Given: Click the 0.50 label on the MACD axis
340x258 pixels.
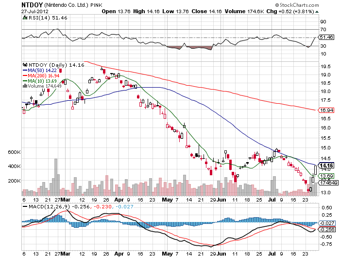Looking at the screenshot, I should 327,207.
